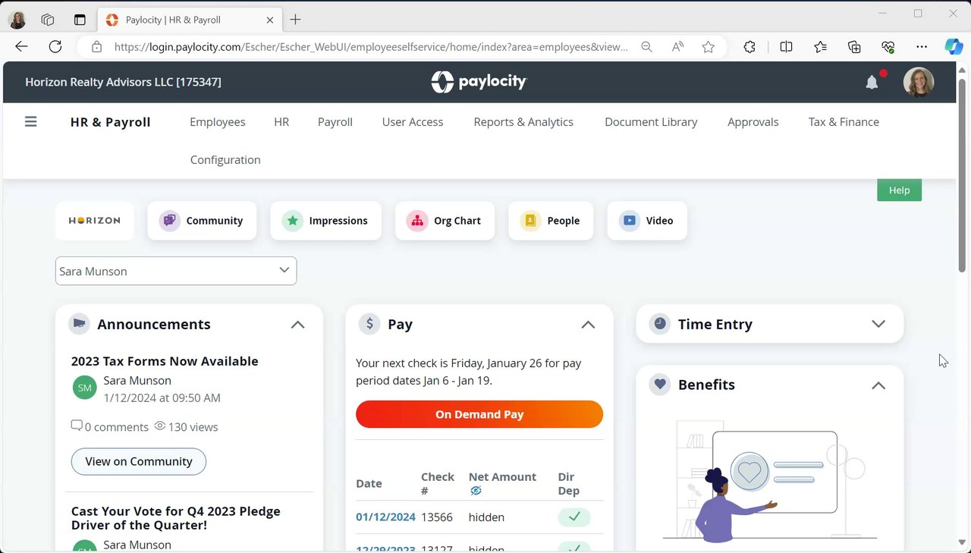Open the Copilot sidebar icon

(x=954, y=47)
